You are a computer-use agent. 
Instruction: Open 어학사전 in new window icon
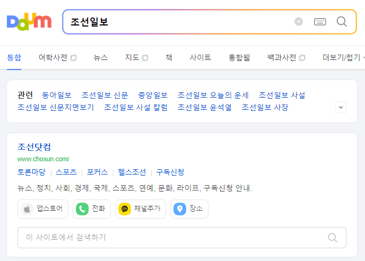[x=73, y=58]
